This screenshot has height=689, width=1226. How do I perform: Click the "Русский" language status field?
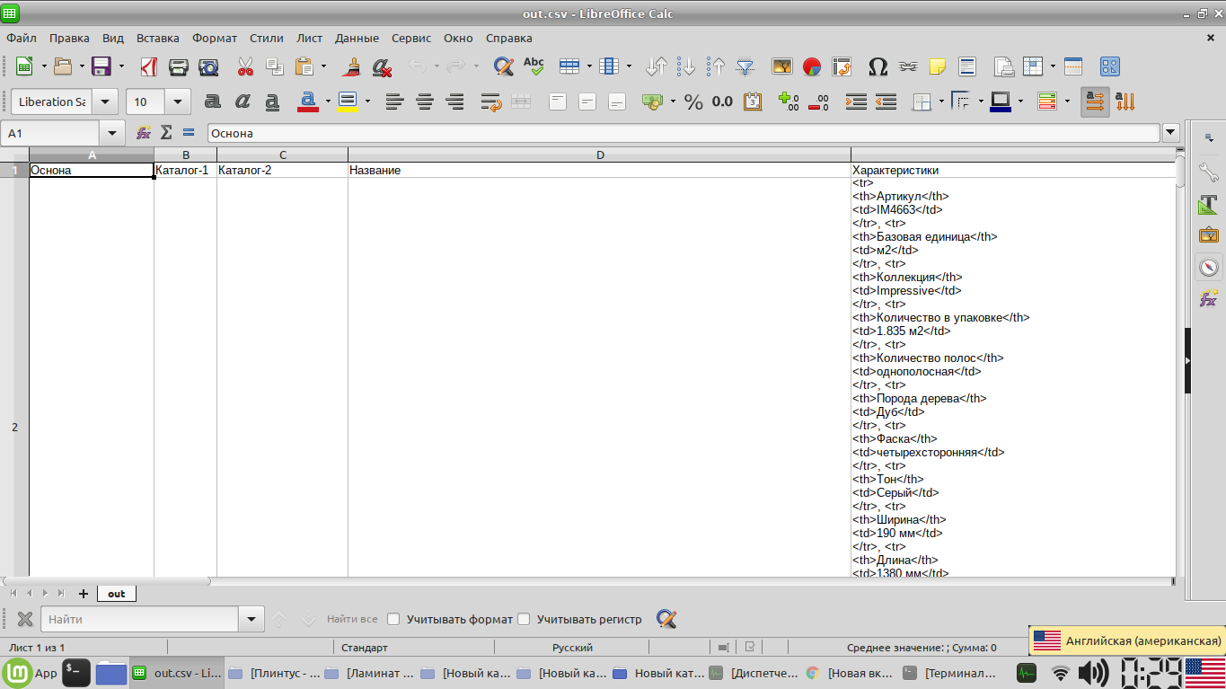572,647
